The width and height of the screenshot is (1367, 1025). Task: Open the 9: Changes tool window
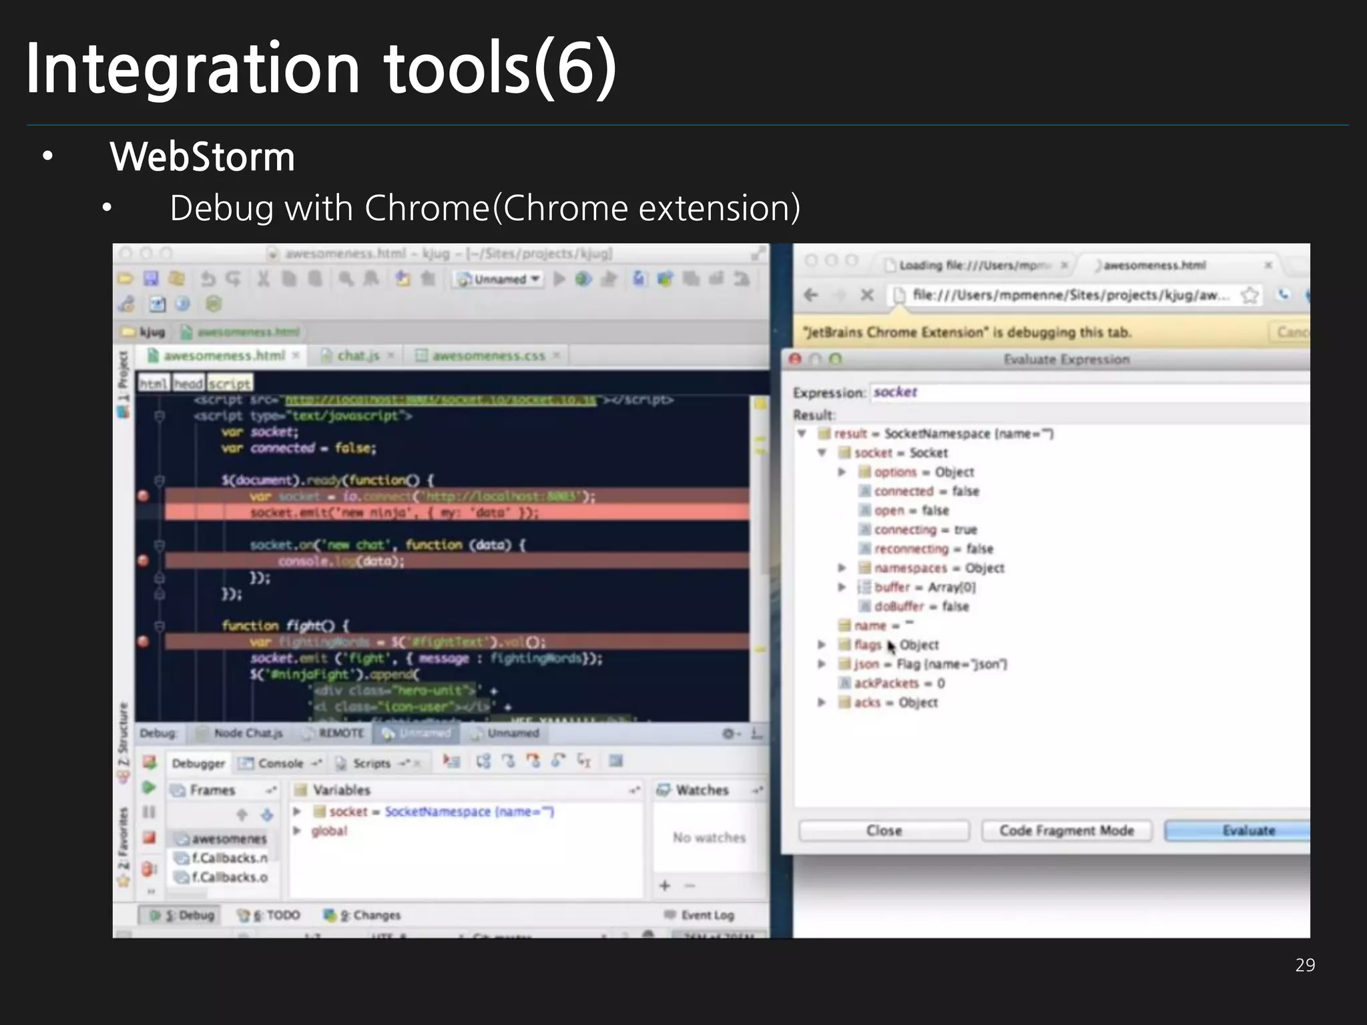[362, 915]
